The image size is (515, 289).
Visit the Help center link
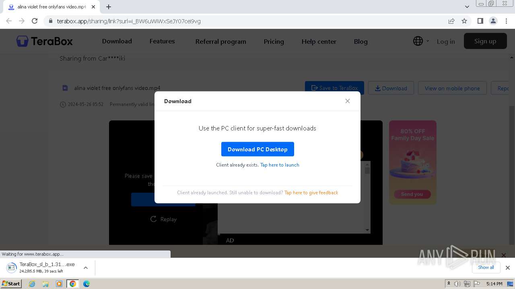(x=319, y=41)
